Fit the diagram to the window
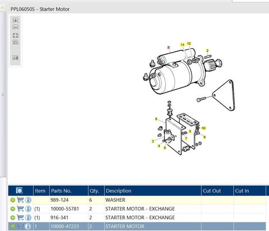This screenshot has width=269, height=231. pos(16,35)
